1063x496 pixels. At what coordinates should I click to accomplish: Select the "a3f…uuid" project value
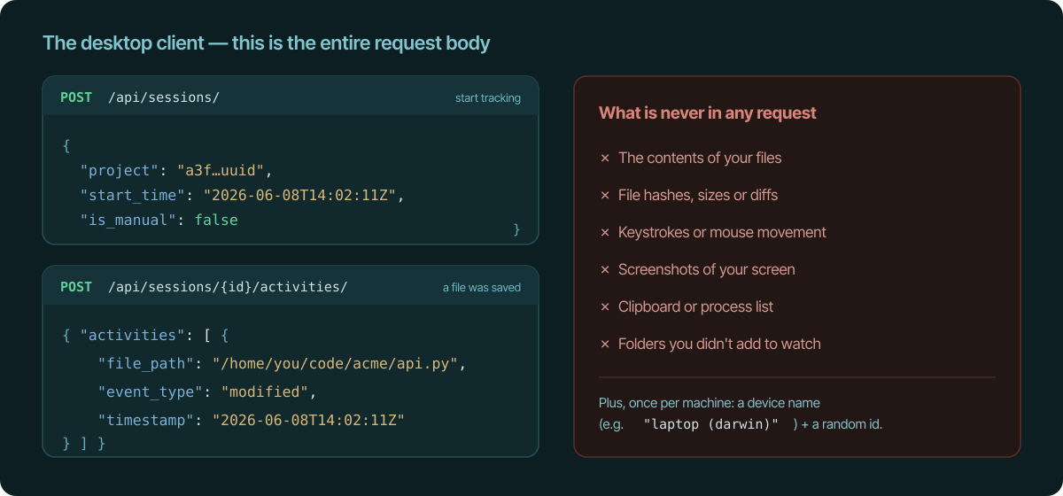pos(221,170)
